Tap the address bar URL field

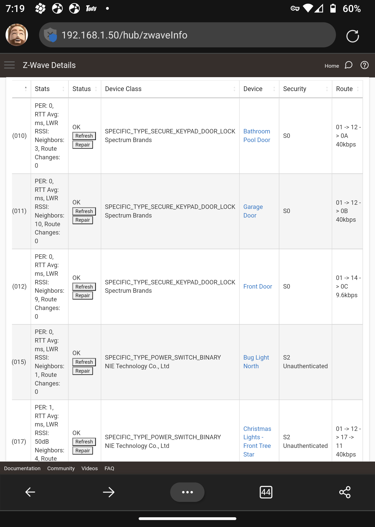(x=187, y=35)
